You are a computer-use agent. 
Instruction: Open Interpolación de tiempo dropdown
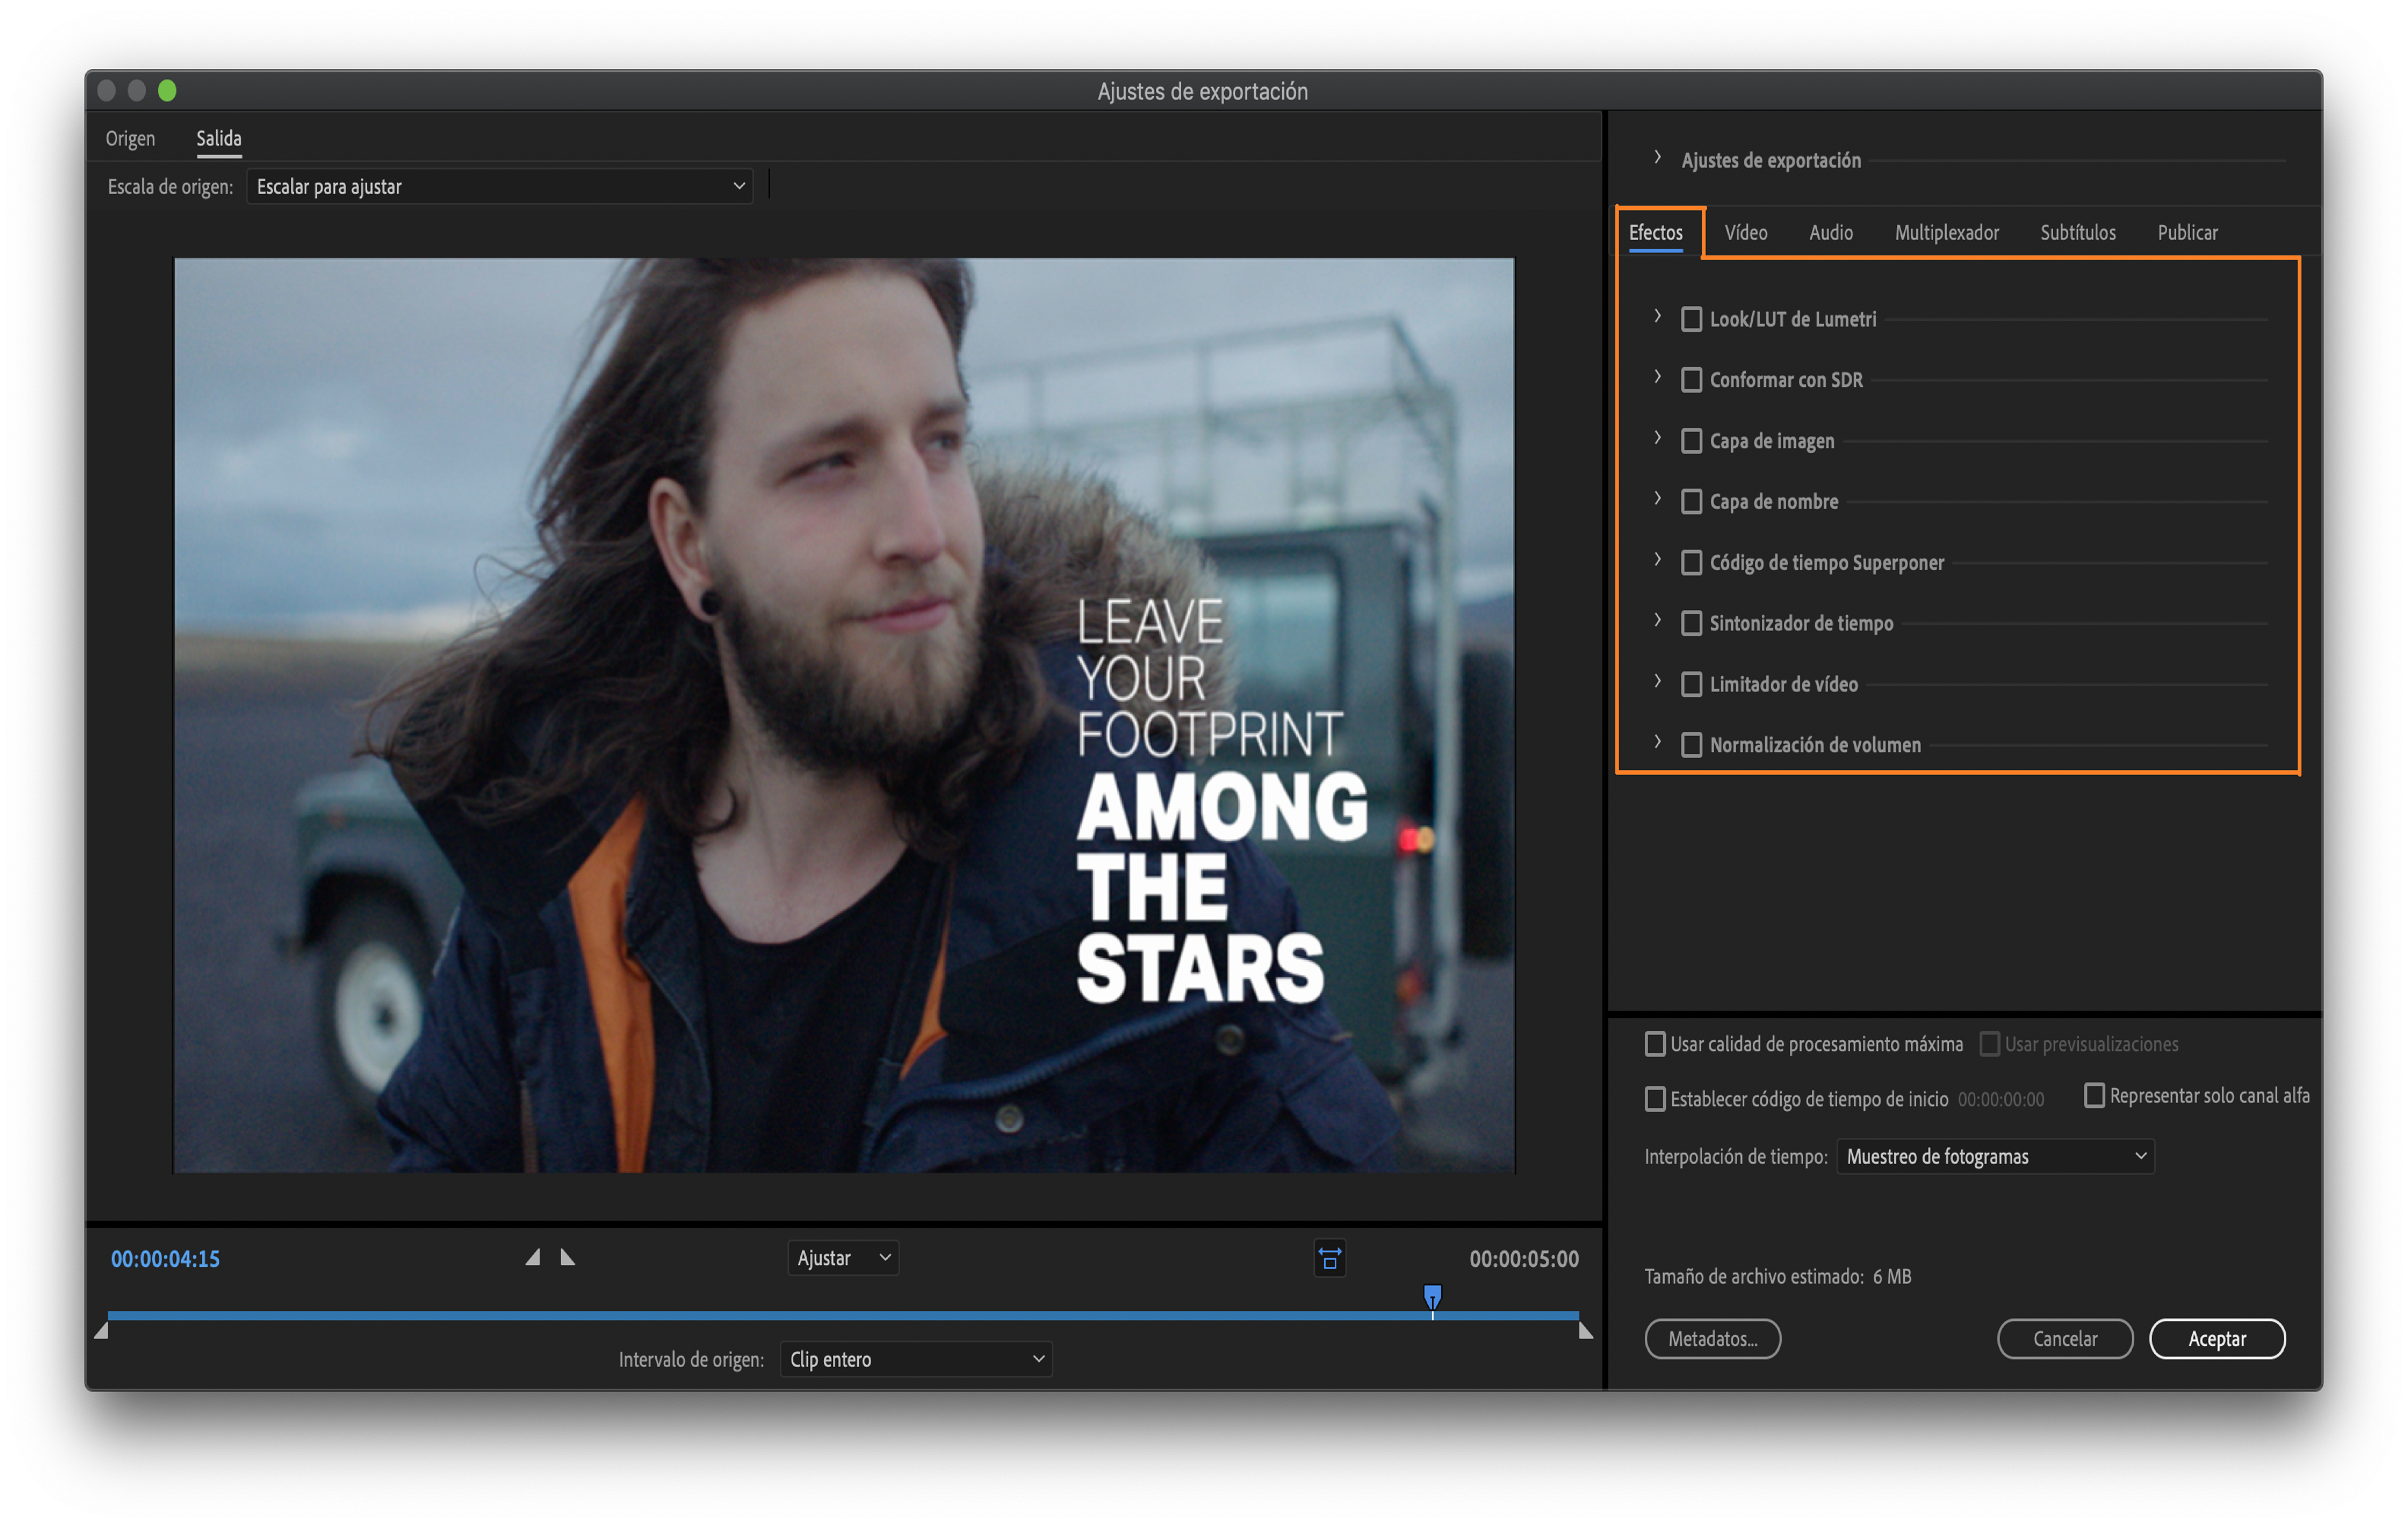click(1994, 1156)
